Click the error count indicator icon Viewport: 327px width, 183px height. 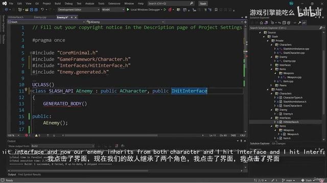point(27,136)
